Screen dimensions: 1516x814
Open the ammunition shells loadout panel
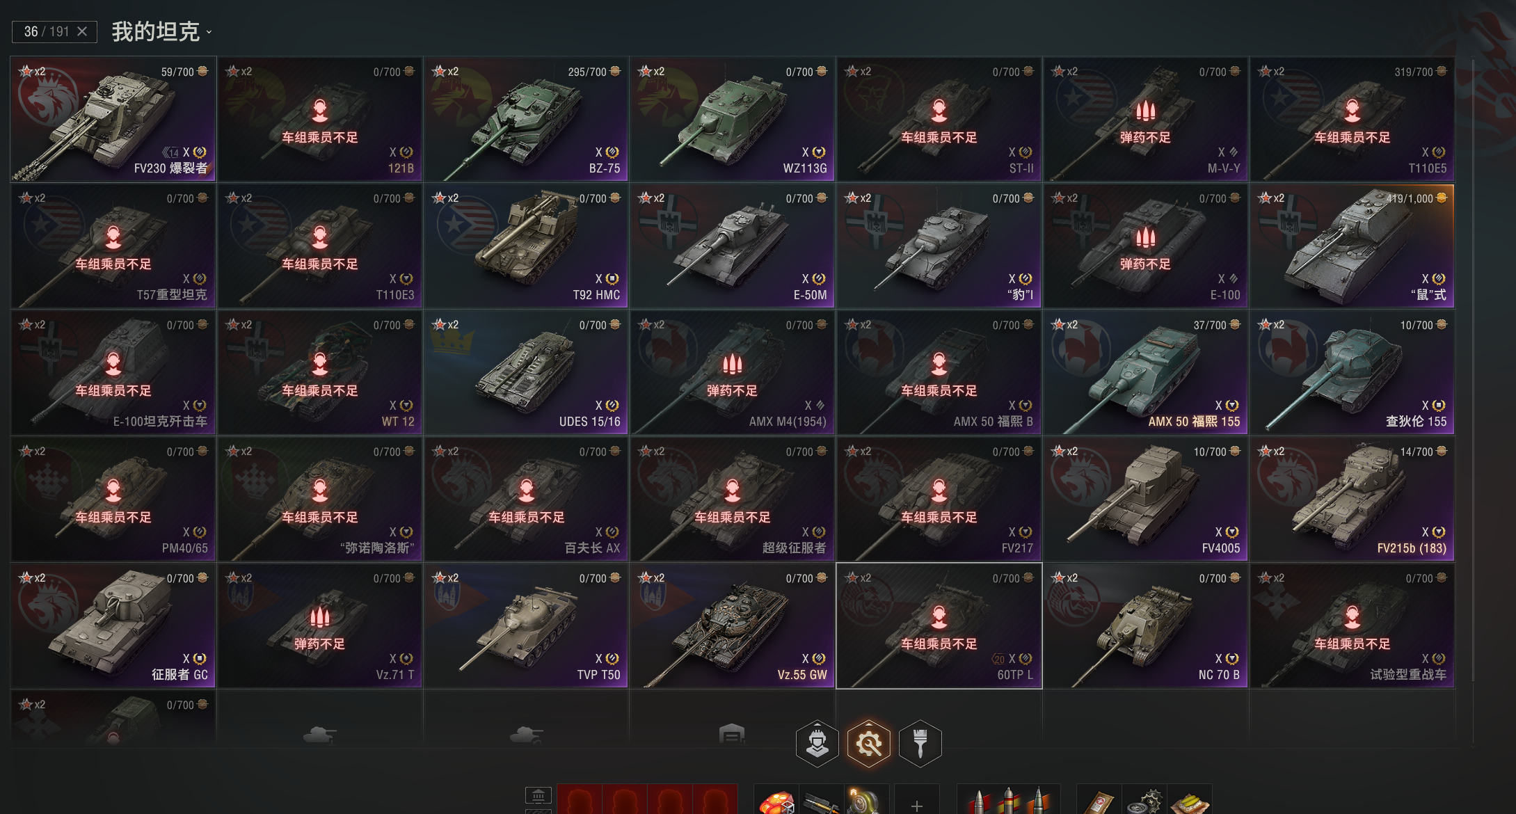1008,800
